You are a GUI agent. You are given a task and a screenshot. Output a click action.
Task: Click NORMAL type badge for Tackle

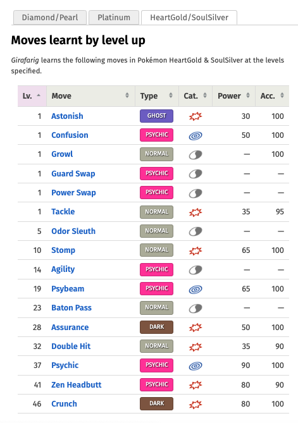156,212
